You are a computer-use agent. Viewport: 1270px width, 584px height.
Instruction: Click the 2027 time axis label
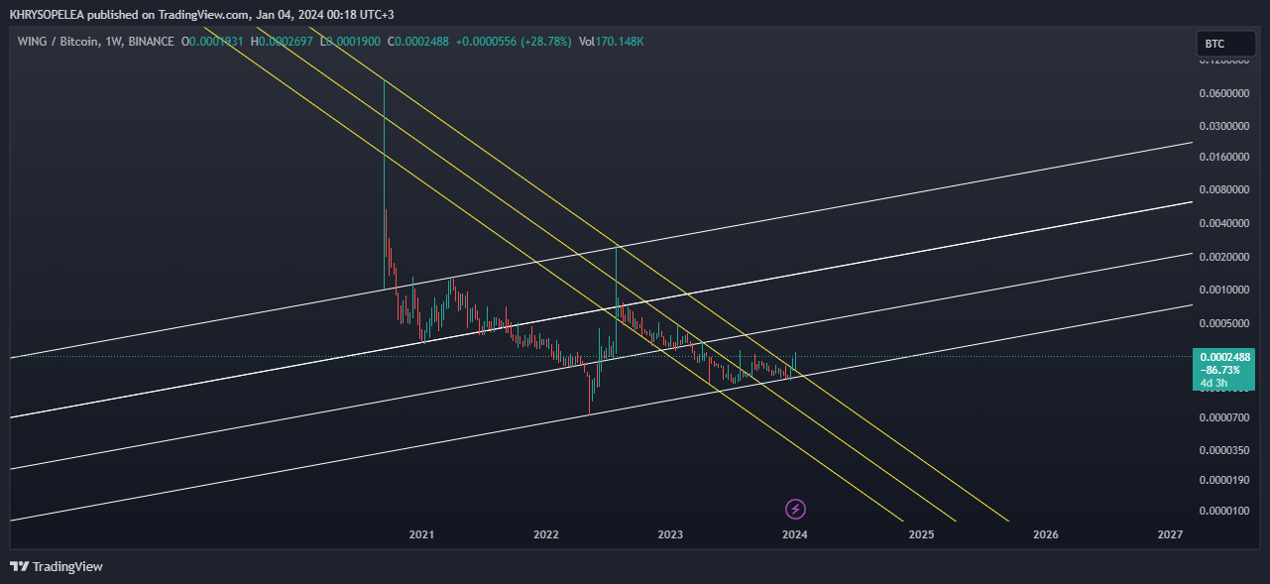(1170, 534)
